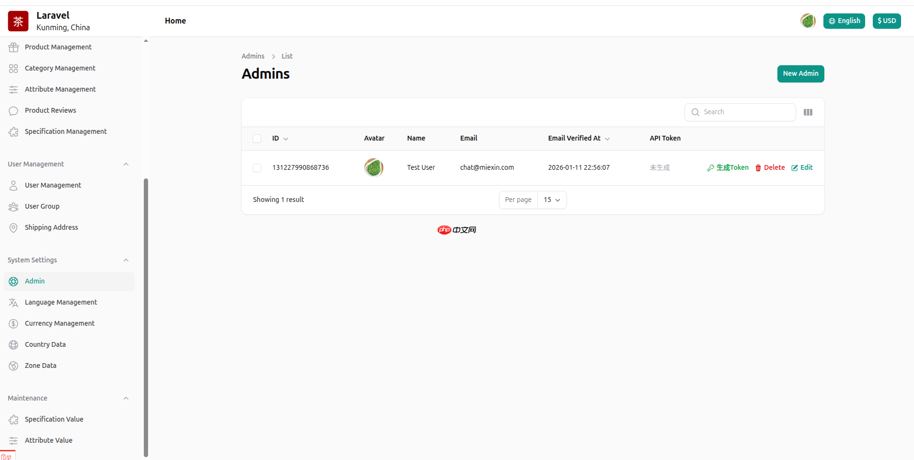
Task: Open the Per page dropdown
Action: tap(552, 200)
